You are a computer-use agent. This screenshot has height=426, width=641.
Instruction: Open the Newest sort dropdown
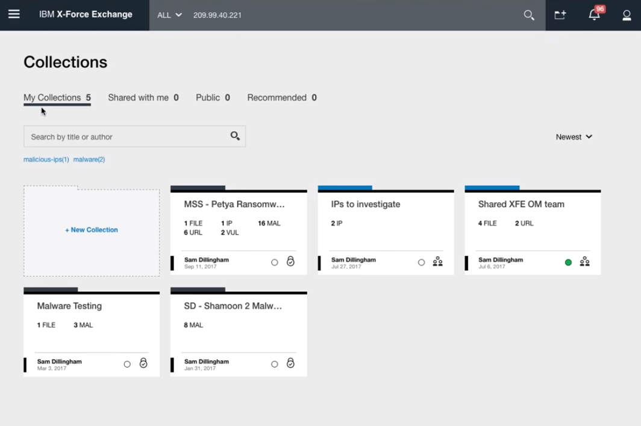pos(574,137)
